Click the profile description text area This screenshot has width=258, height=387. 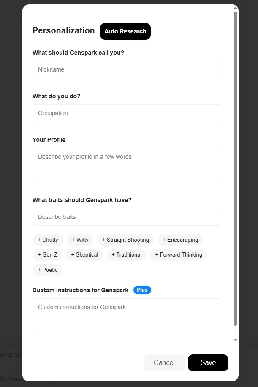pyautogui.click(x=127, y=163)
